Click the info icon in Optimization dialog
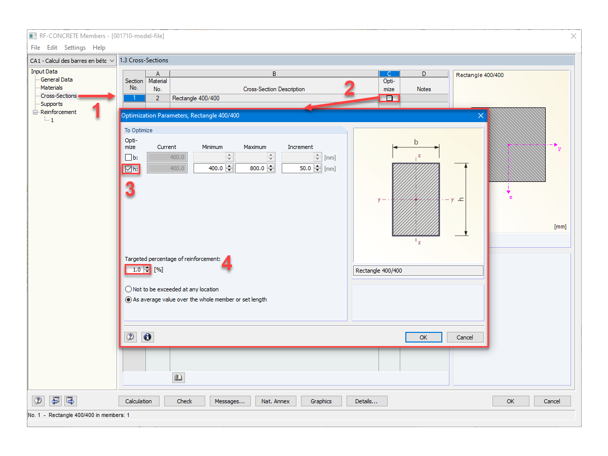 coord(147,337)
